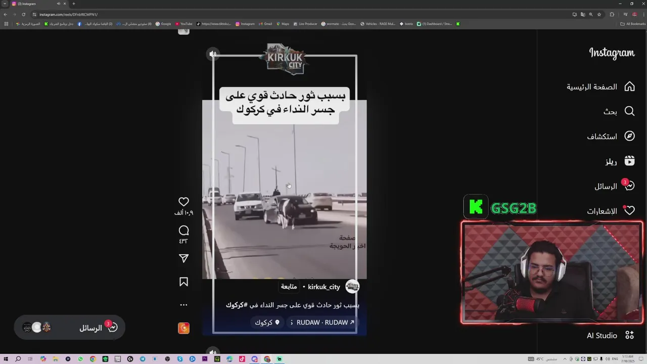Save the reel with the bookmark icon

[183, 282]
